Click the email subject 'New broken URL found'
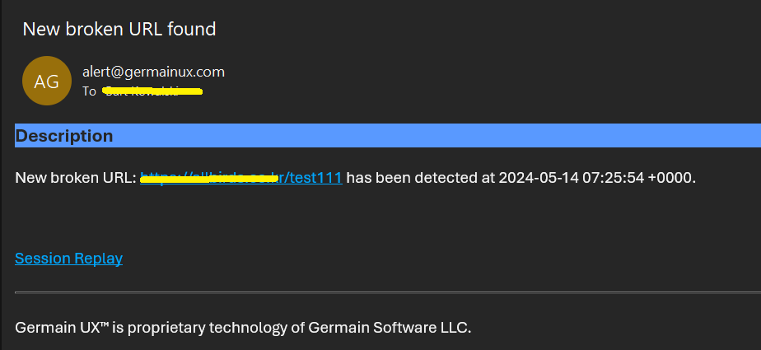The image size is (761, 350). 119,30
